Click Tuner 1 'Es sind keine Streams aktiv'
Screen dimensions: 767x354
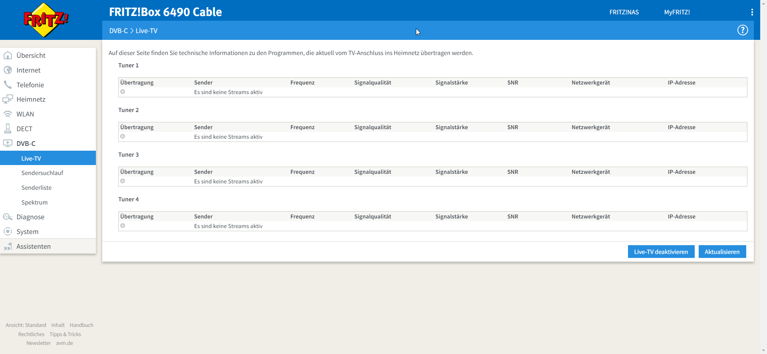228,92
